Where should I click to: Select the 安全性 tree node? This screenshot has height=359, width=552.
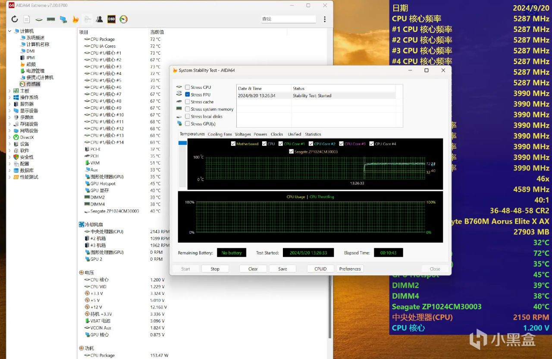tap(27, 157)
